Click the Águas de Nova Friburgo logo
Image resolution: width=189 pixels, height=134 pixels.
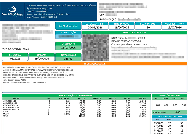(x=12, y=11)
